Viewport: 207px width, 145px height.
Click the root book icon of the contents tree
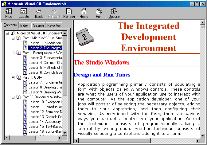point(13,33)
